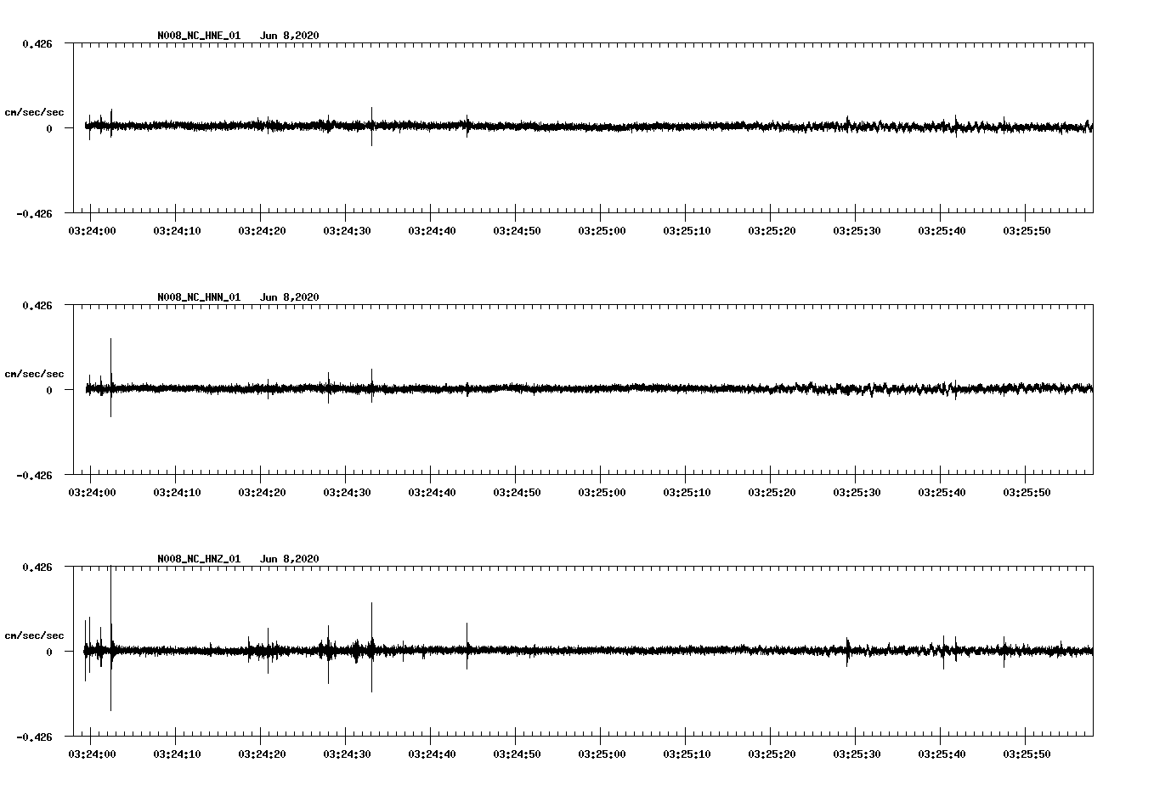Image resolution: width=1154 pixels, height=785 pixels.
Task: Click 03:24:40 time label under HNZ plot
Action: 431,754
